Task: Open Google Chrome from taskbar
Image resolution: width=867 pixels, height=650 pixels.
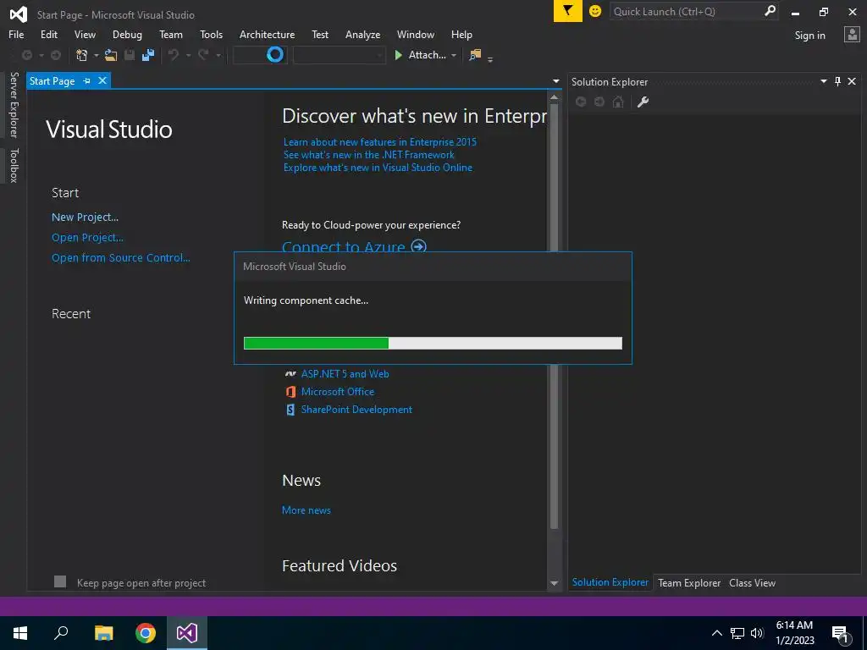Action: 146,633
